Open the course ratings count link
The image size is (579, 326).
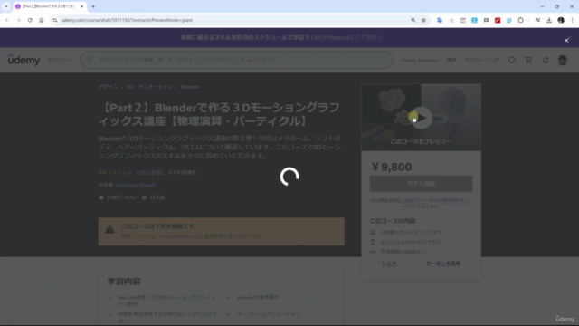point(149,173)
